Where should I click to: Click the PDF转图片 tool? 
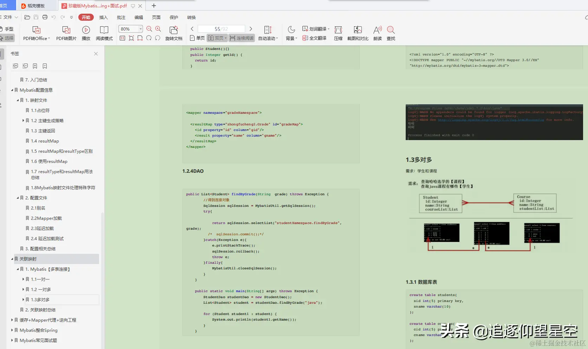tap(66, 33)
